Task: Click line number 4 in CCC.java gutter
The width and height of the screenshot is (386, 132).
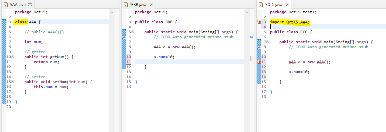Action: tap(265, 27)
